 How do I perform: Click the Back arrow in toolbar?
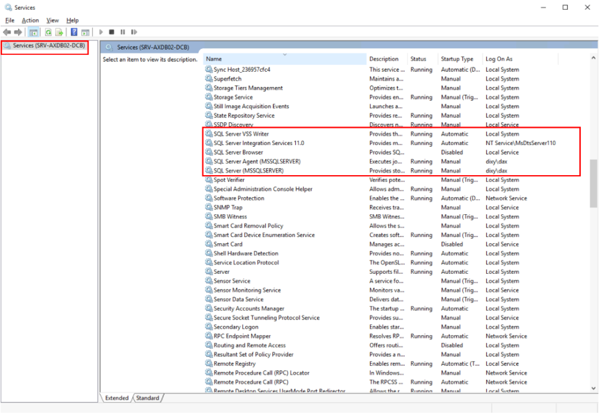pyautogui.click(x=7, y=32)
